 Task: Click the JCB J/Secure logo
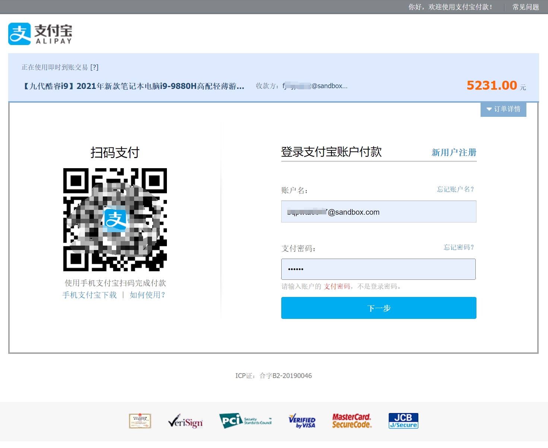(403, 421)
